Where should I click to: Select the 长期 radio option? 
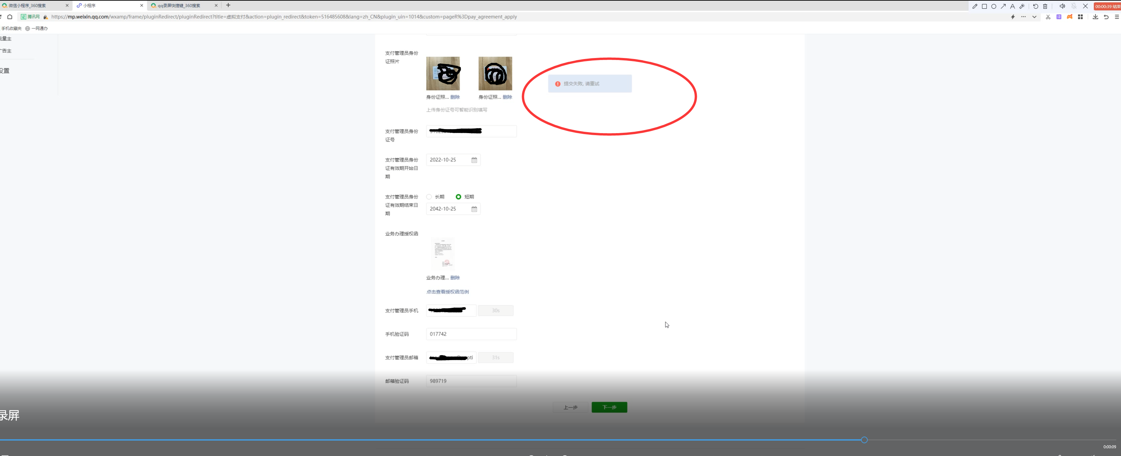point(429,197)
